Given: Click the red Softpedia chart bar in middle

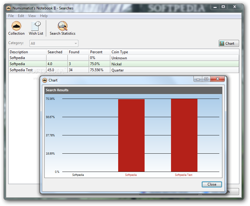Looking at the screenshot, I should point(131,135).
